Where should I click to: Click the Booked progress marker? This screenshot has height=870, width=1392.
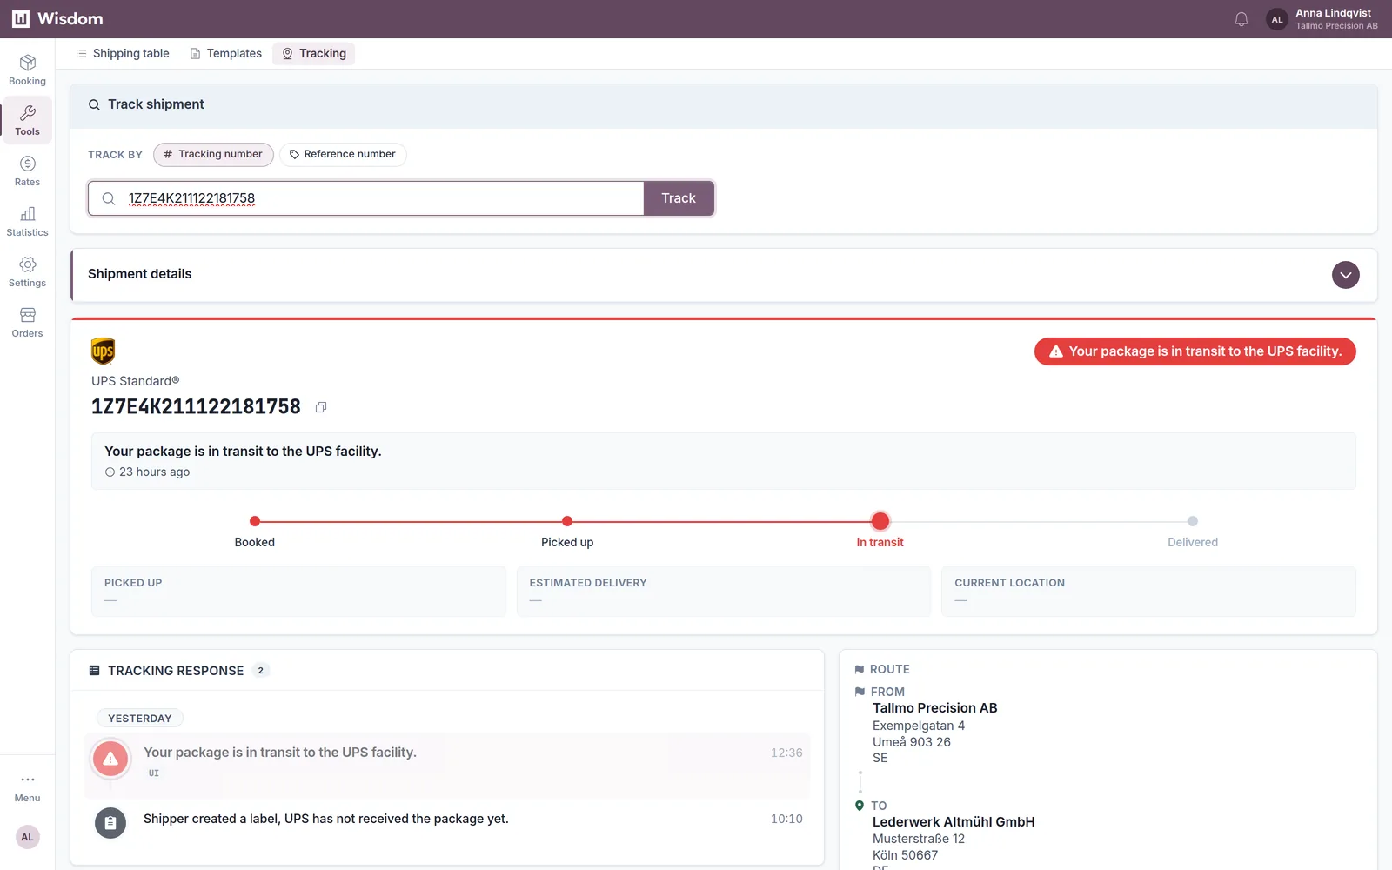tap(255, 521)
